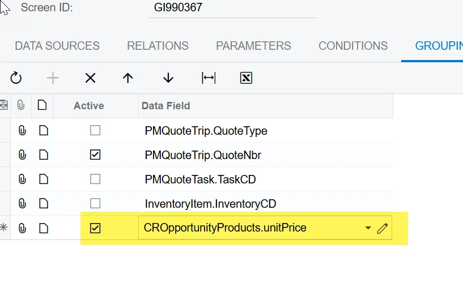Image resolution: width=463 pixels, height=287 pixels.
Task: Click the Fit to Screen columns icon
Action: pyautogui.click(x=209, y=78)
